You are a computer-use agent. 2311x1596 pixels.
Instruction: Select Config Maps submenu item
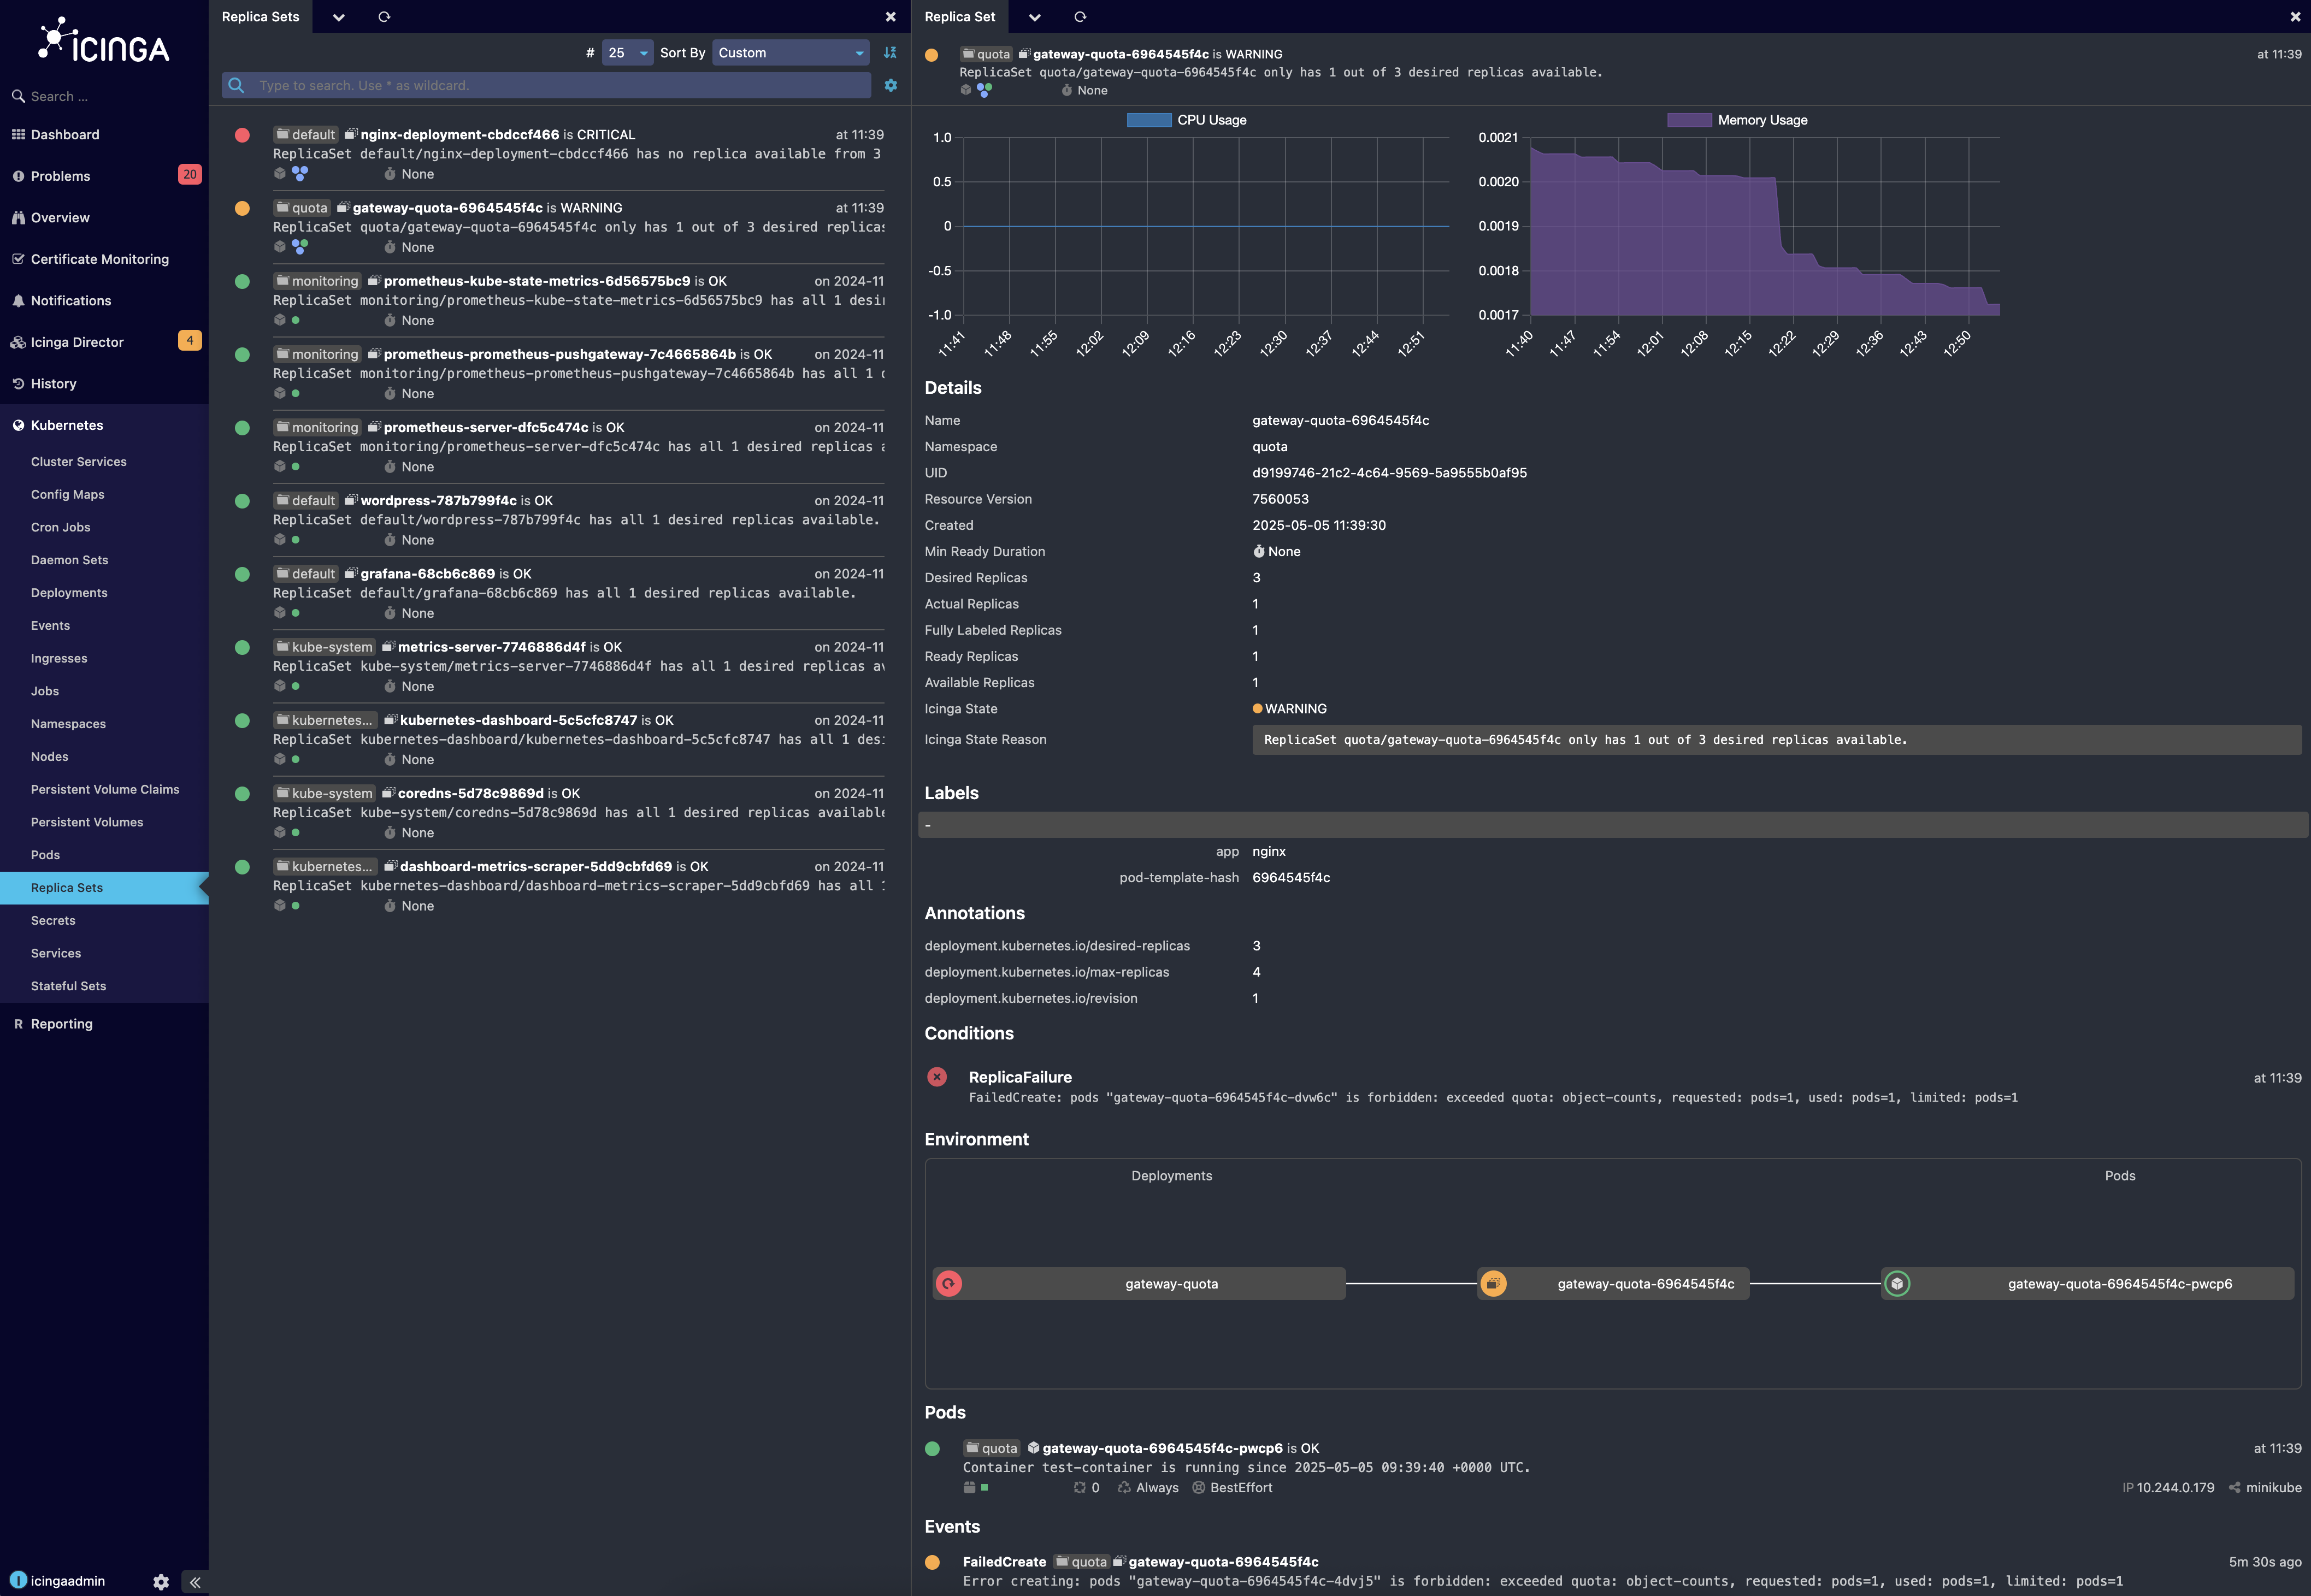67,495
